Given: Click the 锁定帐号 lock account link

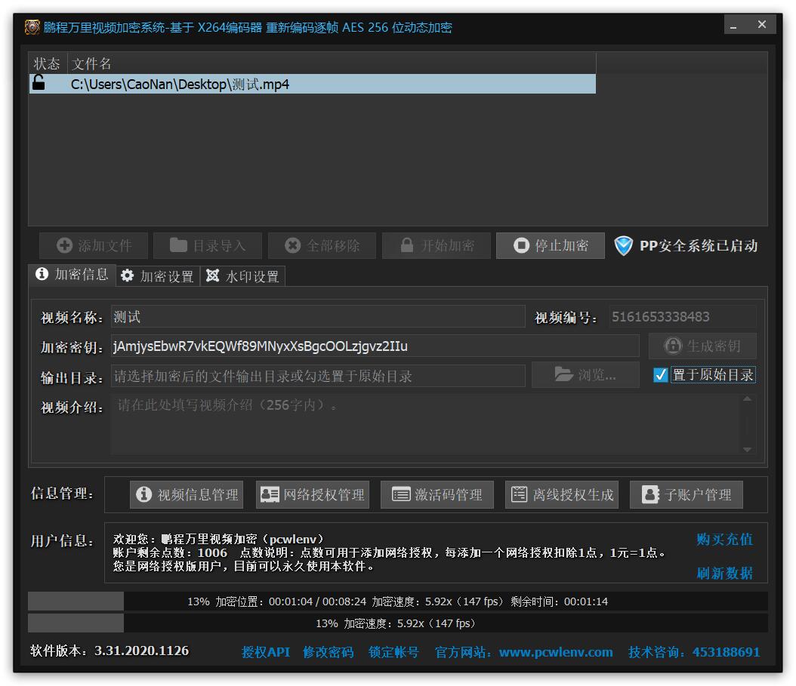Looking at the screenshot, I should [393, 652].
